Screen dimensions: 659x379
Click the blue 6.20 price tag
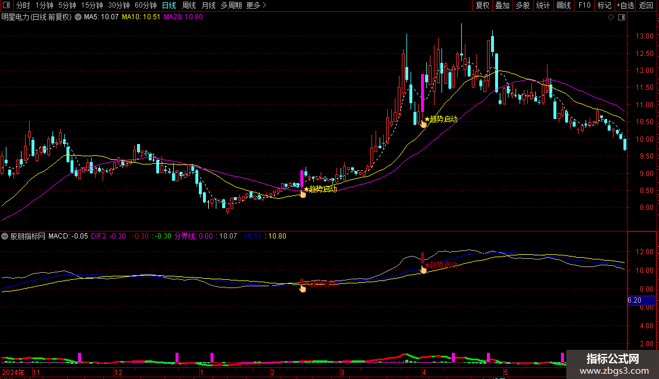[642, 300]
